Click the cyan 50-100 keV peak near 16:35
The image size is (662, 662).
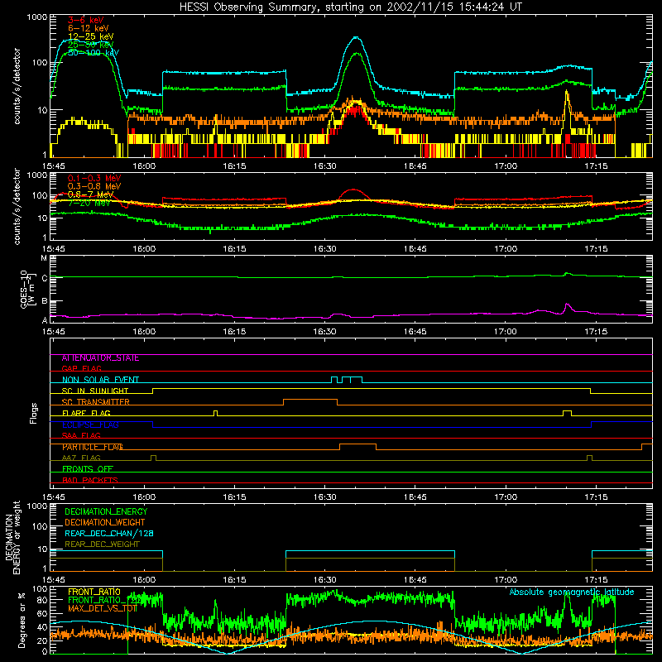tap(357, 38)
